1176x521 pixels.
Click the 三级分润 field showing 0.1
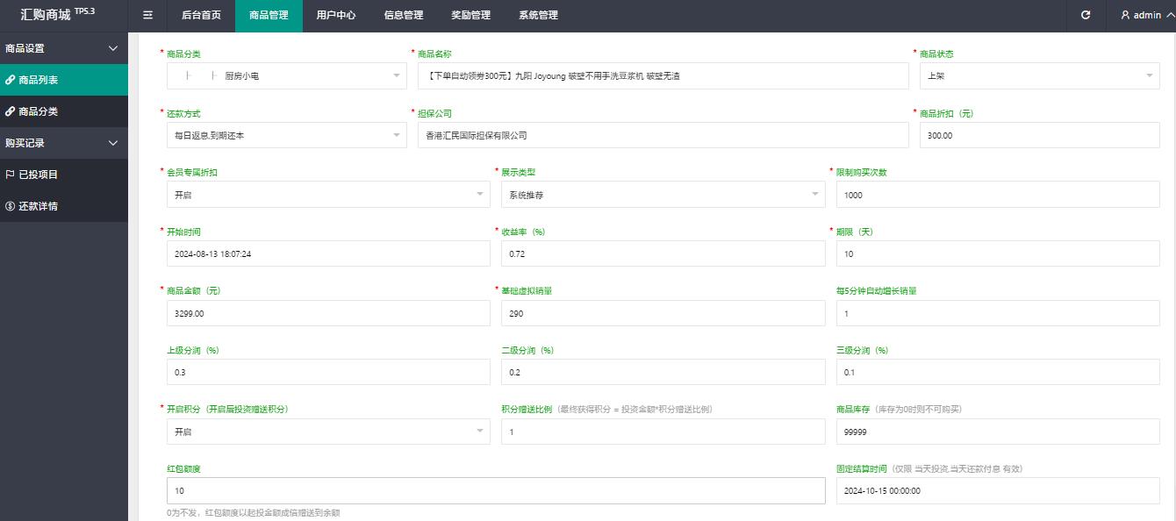[998, 372]
